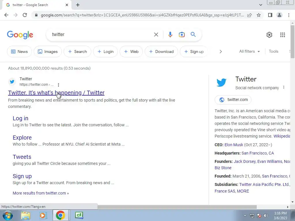Viewport: 295px width, 221px height.
Task: Click the forward navigation arrow
Action: point(16,15)
